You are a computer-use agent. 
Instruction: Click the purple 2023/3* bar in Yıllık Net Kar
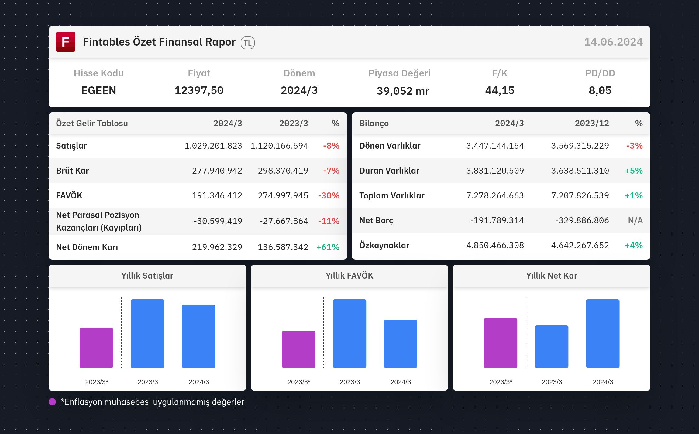click(501, 343)
